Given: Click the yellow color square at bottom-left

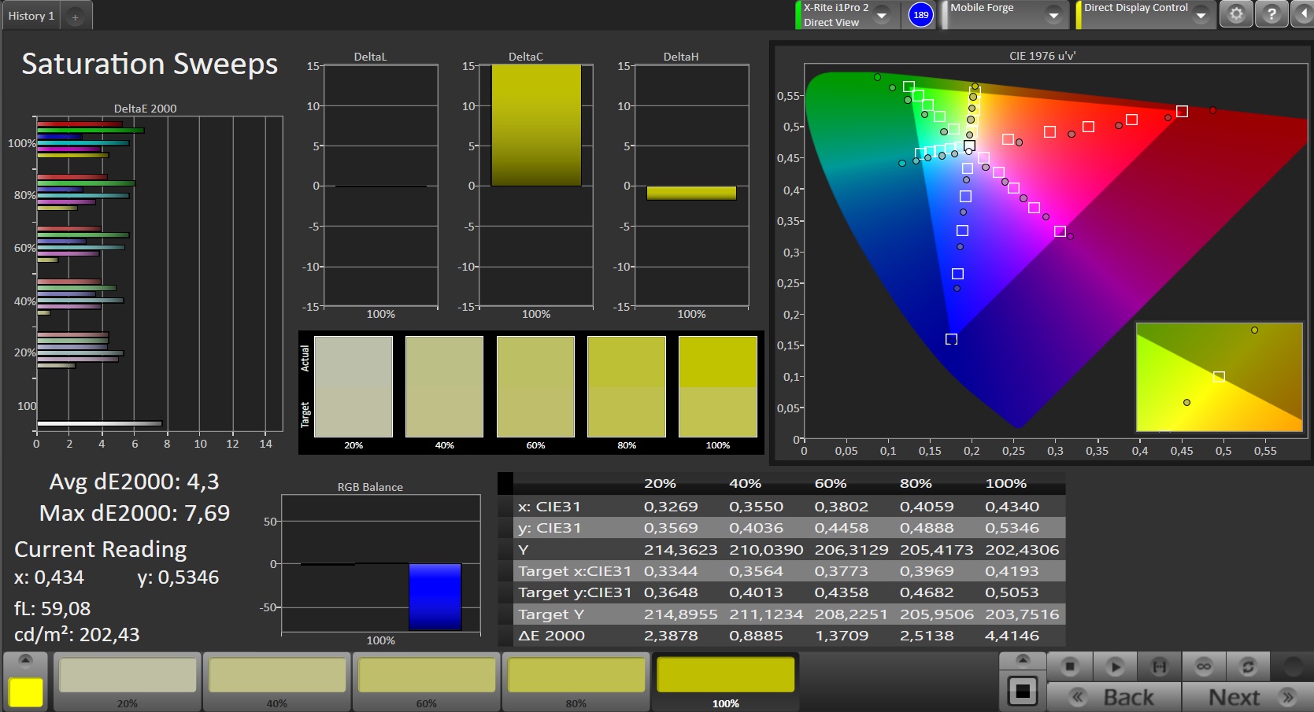Looking at the screenshot, I should 25,692.
